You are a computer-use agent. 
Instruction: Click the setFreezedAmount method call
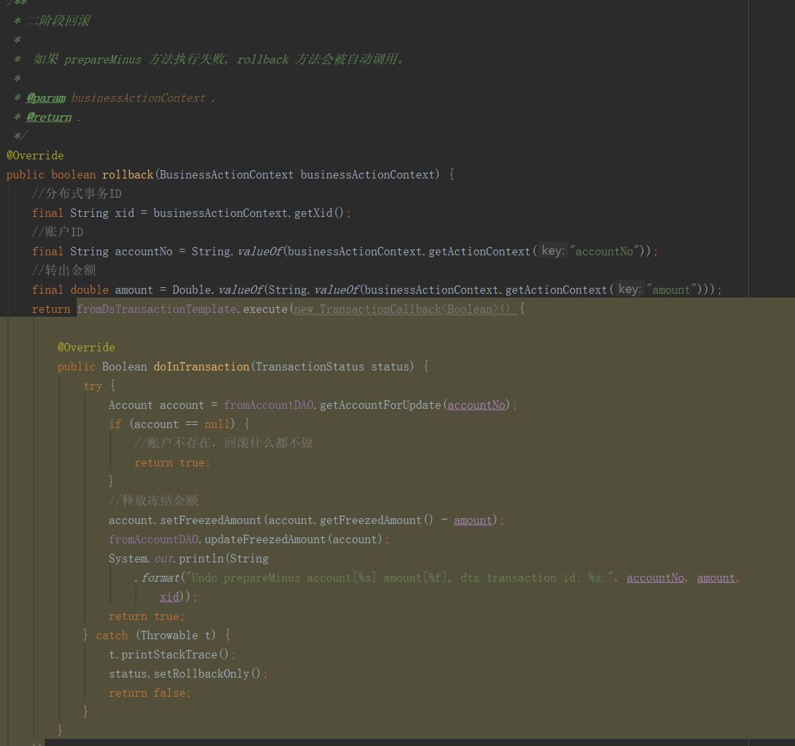211,520
